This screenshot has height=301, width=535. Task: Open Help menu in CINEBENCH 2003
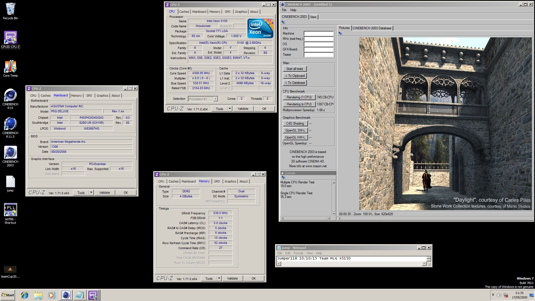293,10
